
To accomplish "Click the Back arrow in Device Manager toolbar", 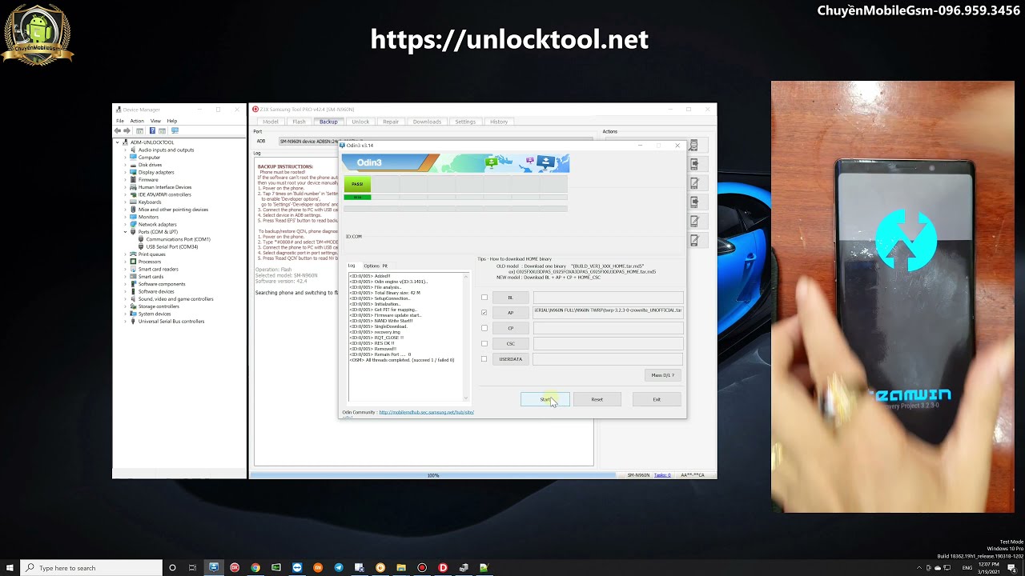I will click(x=118, y=130).
